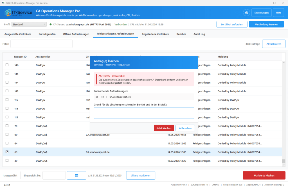Tick the checkbox for request 115

tap(7, 100)
